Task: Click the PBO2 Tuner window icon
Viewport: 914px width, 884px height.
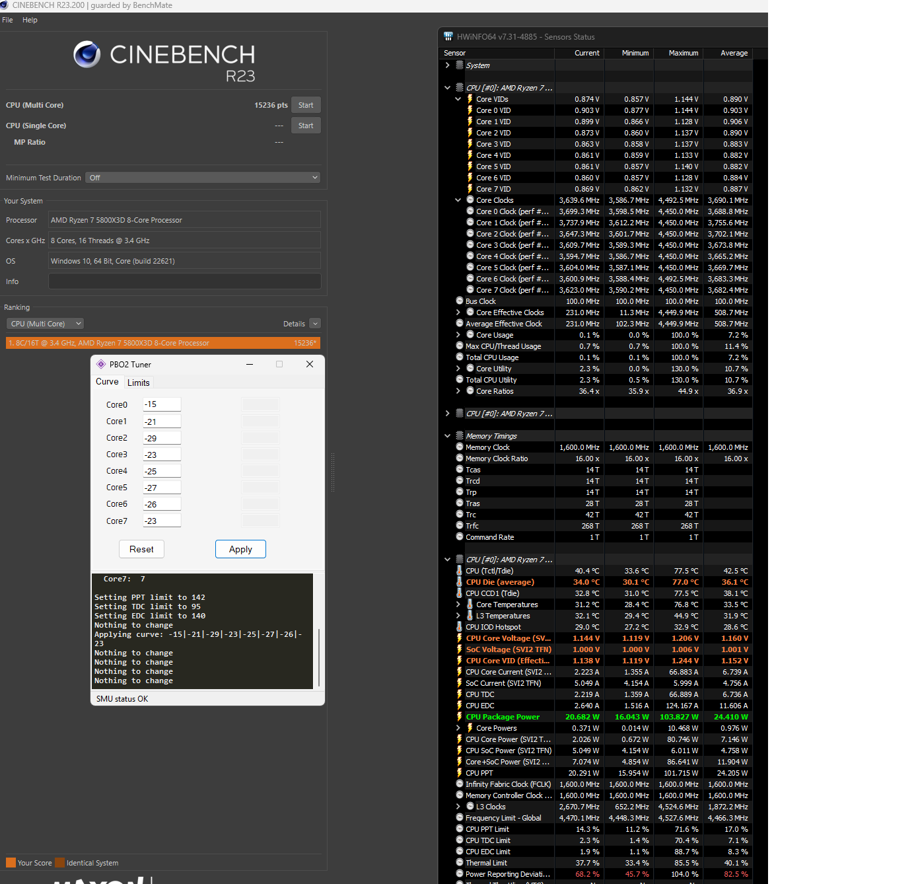Action: (101, 364)
